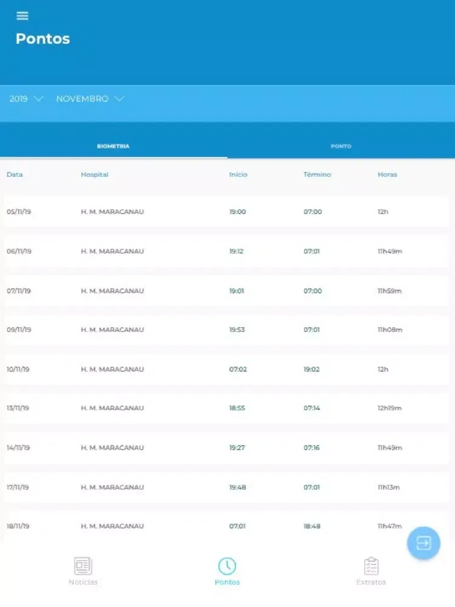Screen dimensions: 455x607
Task: Select the 06/11/19 date cell
Action: 19,251
